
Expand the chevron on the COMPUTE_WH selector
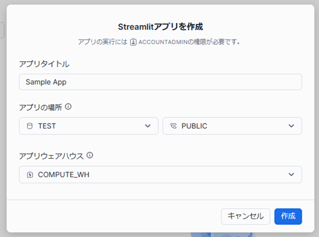[291, 175]
